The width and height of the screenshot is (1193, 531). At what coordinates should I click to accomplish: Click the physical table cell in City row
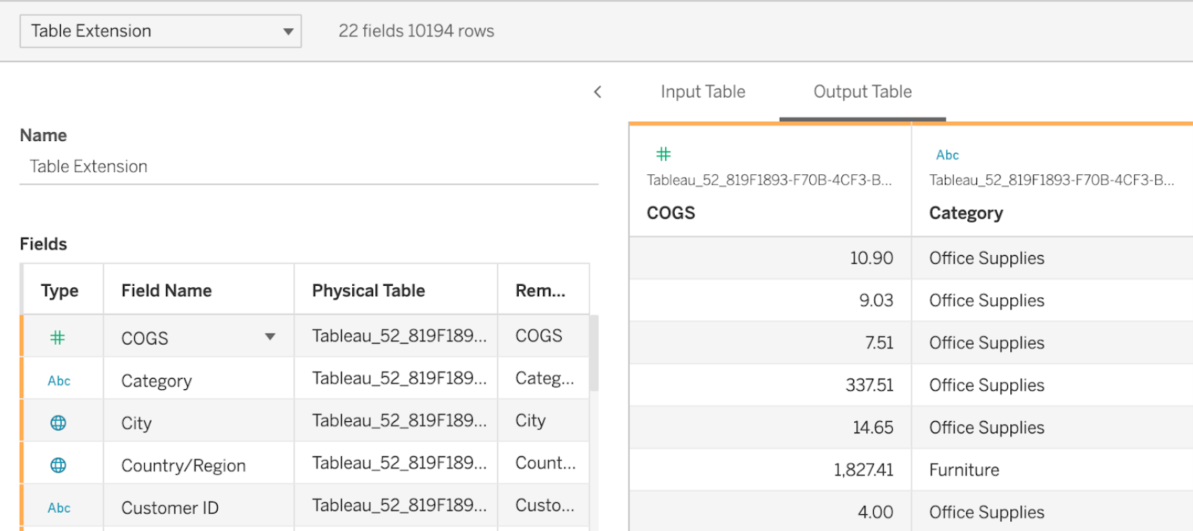click(396, 420)
